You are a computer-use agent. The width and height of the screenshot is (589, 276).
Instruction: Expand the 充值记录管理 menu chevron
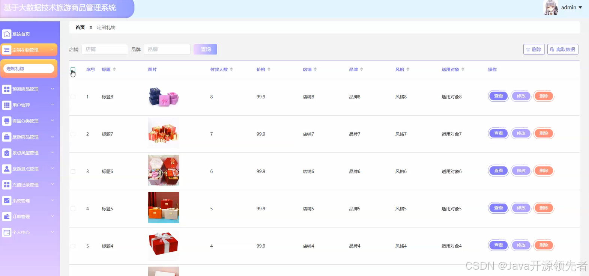click(53, 184)
